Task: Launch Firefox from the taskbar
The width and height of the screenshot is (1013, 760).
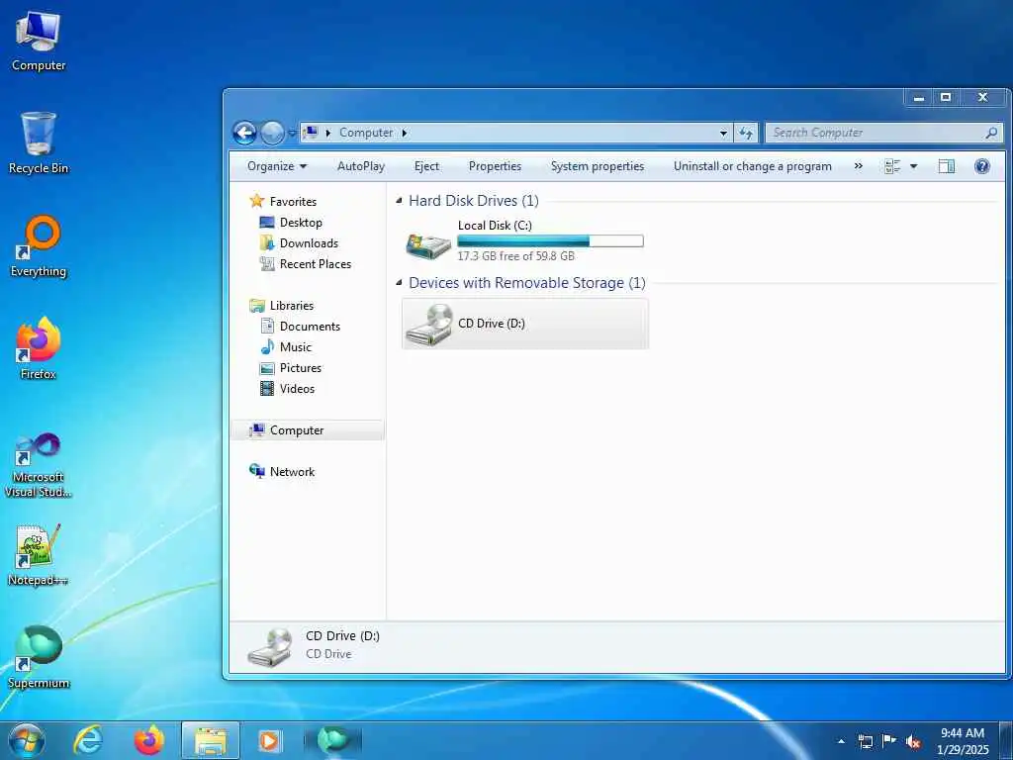Action: point(148,740)
